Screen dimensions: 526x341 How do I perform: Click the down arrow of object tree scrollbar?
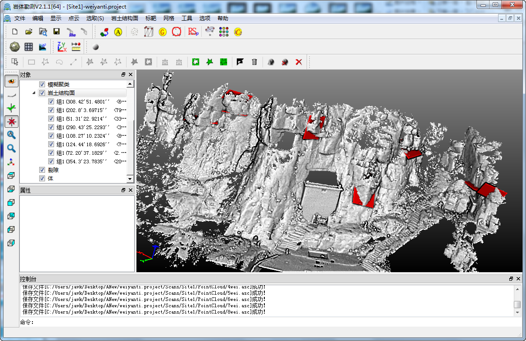tap(130, 179)
